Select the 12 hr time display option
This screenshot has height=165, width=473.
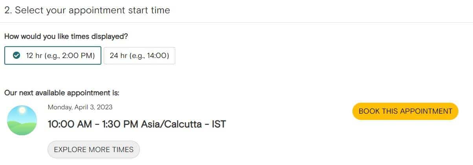pos(53,56)
